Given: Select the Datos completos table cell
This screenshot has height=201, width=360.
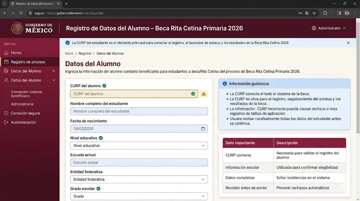Looking at the screenshot, I should [x=248, y=177].
